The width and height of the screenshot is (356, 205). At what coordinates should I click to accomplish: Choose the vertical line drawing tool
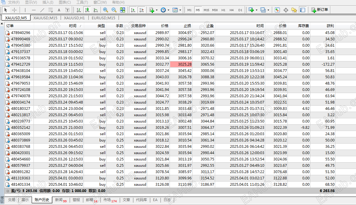coord(25,10)
